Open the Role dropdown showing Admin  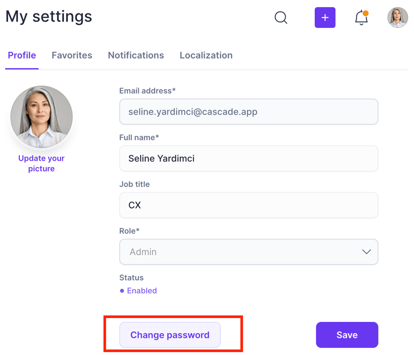click(249, 252)
